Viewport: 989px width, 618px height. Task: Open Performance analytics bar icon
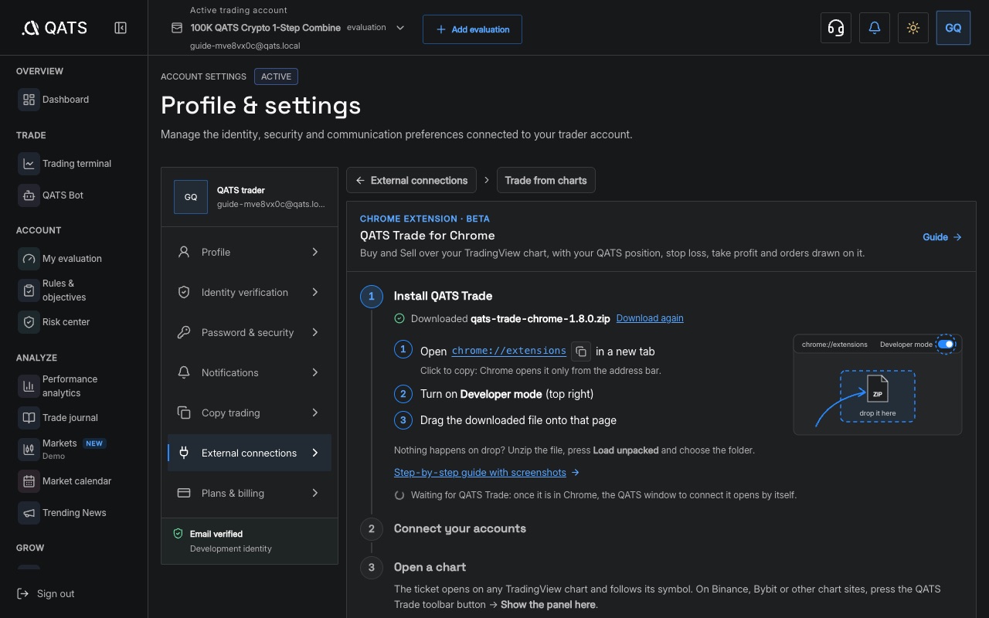(29, 386)
